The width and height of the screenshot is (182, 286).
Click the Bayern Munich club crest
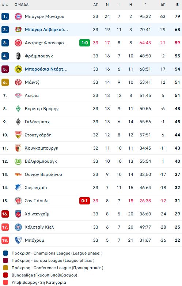pyautogui.click(x=18, y=16)
